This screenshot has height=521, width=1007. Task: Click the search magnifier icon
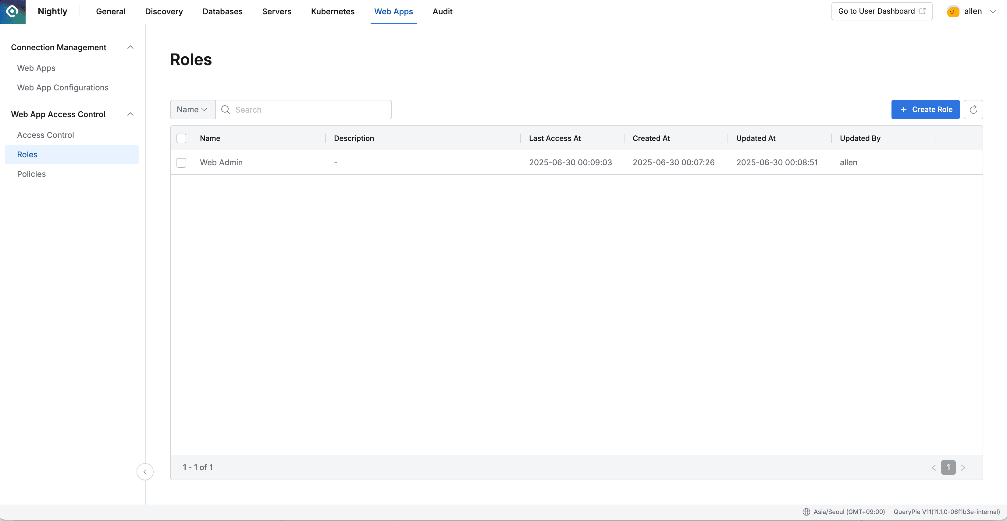225,110
